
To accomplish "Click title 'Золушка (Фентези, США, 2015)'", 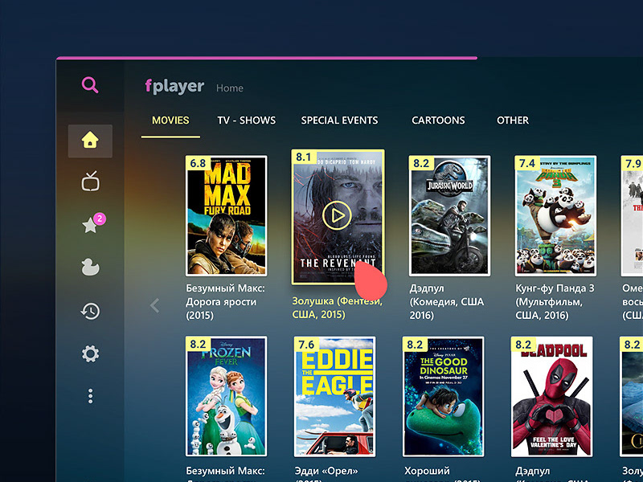I will 337,308.
